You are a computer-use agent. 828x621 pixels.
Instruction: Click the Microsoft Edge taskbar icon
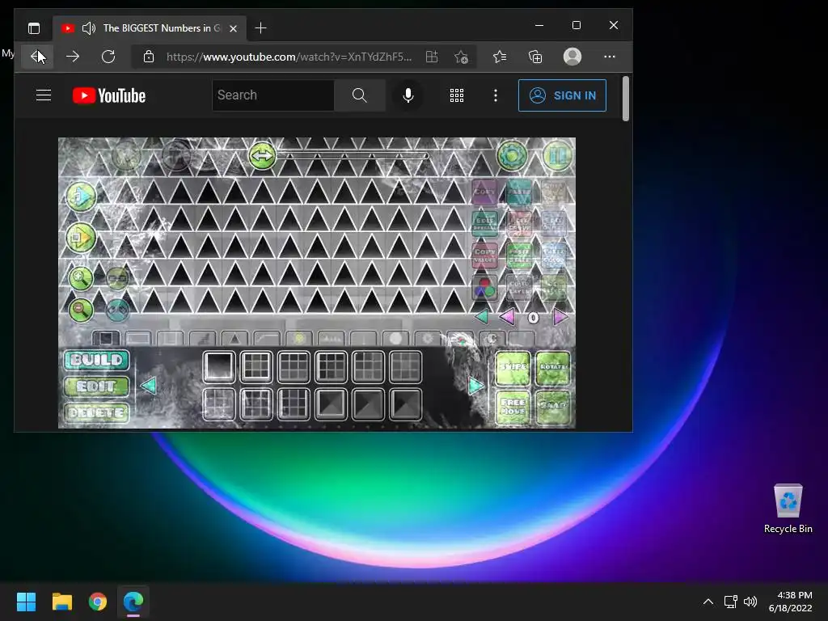click(133, 602)
